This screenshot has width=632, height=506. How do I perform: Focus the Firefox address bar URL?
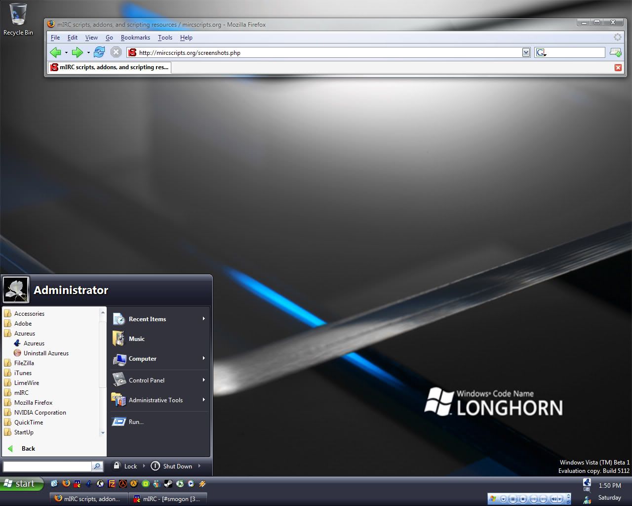tap(329, 52)
